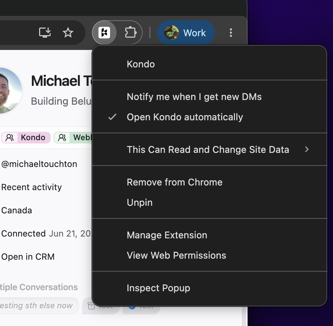333x326 pixels.
Task: Open Recent activity
Action: (x=31, y=187)
